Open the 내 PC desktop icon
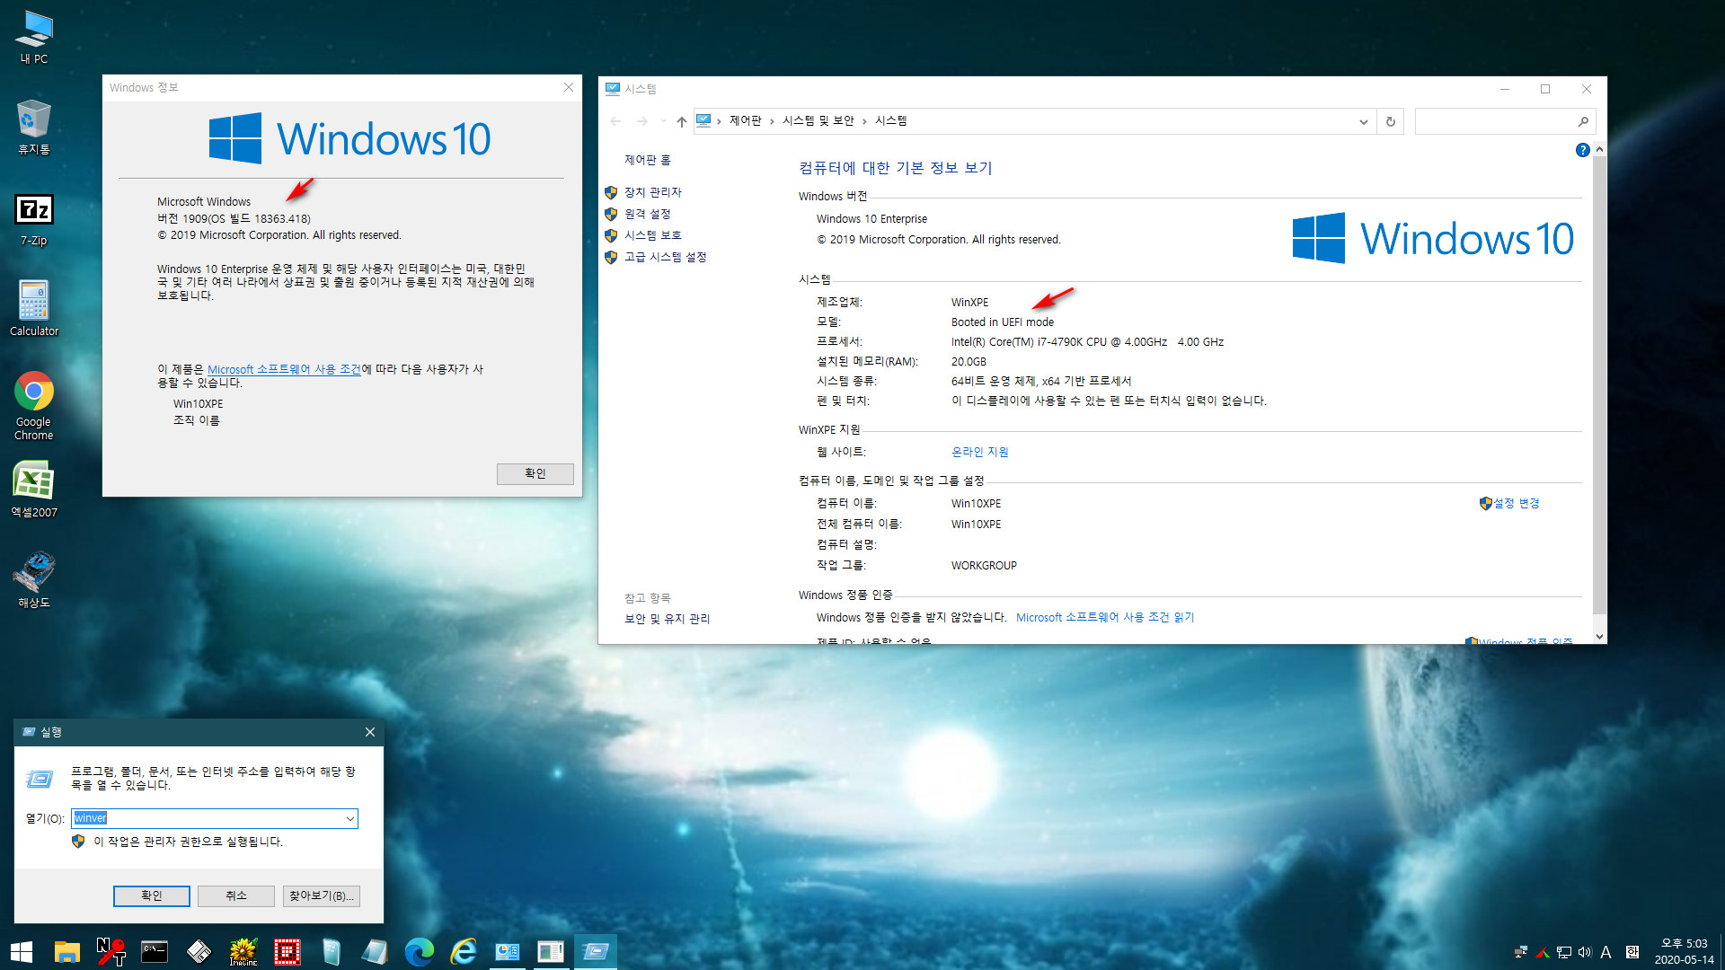Image resolution: width=1725 pixels, height=970 pixels. [x=34, y=38]
